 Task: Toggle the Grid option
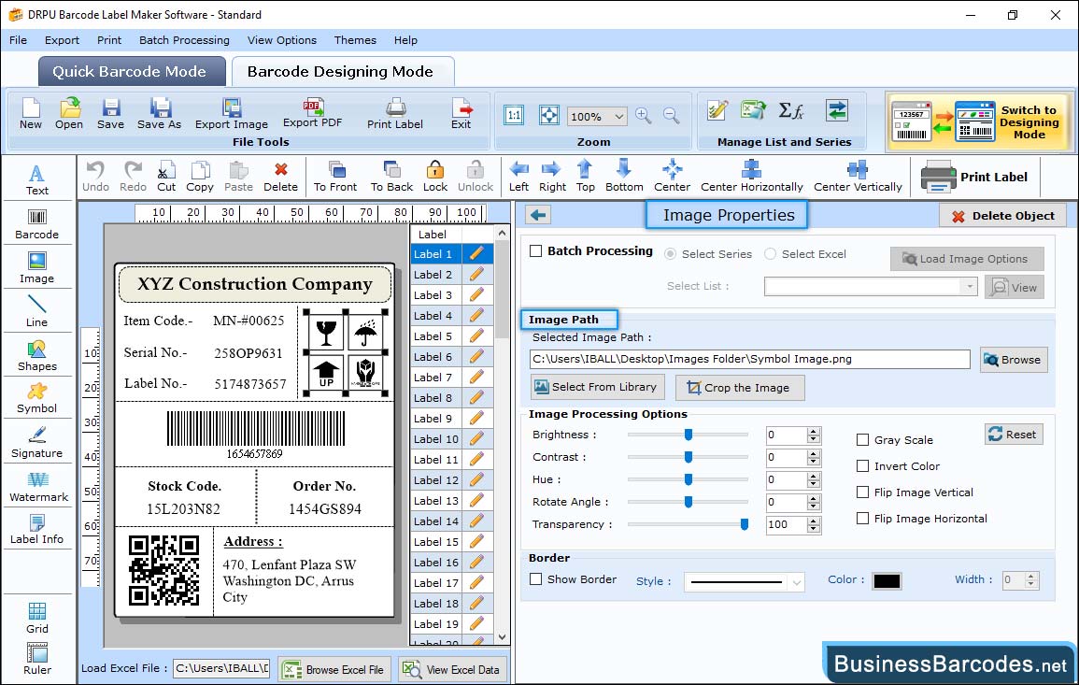tap(37, 618)
